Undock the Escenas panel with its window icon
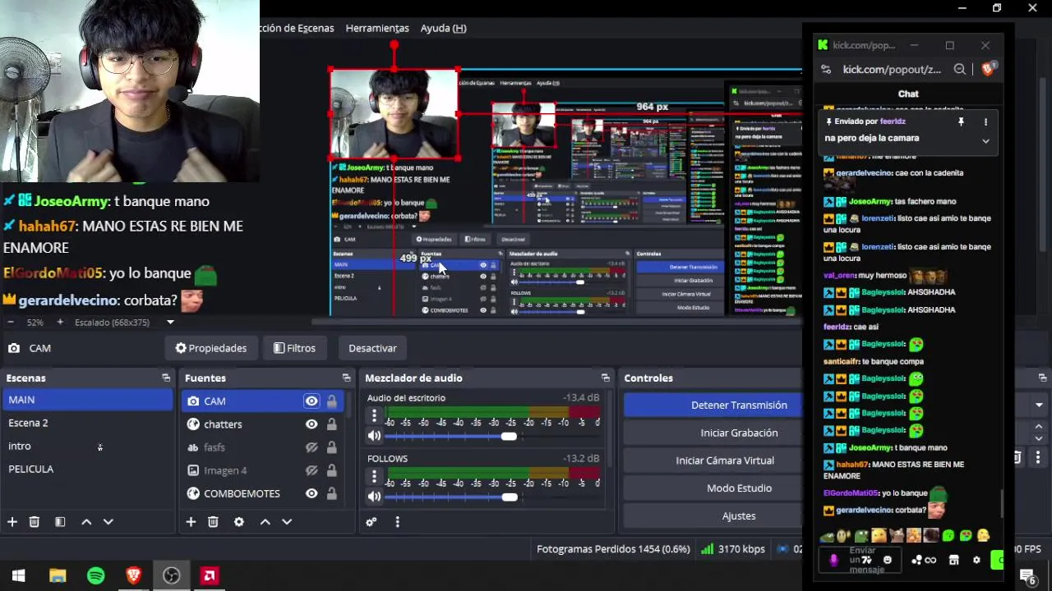 click(x=166, y=378)
